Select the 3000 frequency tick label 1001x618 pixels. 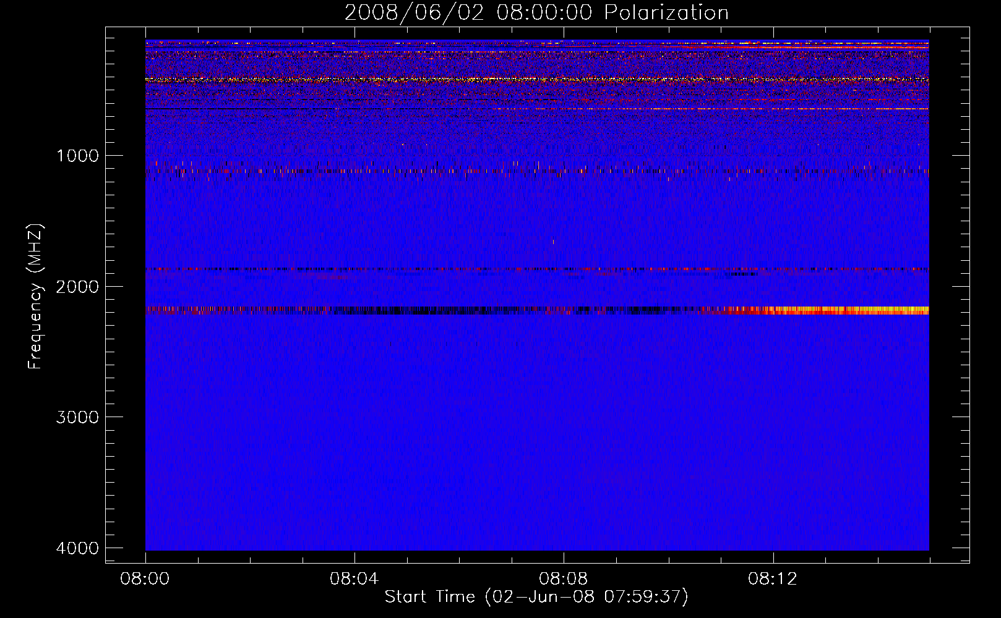[x=77, y=417]
